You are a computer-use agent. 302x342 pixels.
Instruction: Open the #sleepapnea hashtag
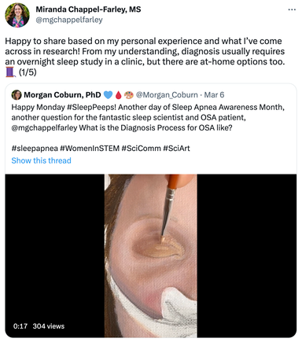(x=35, y=149)
